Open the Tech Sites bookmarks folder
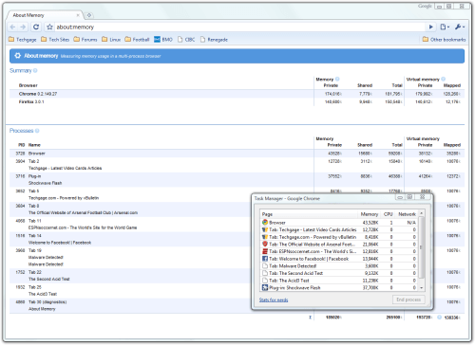This screenshot has height=345, width=475. pos(55,40)
